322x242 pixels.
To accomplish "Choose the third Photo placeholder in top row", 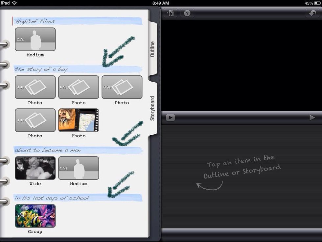I will pyautogui.click(x=122, y=87).
